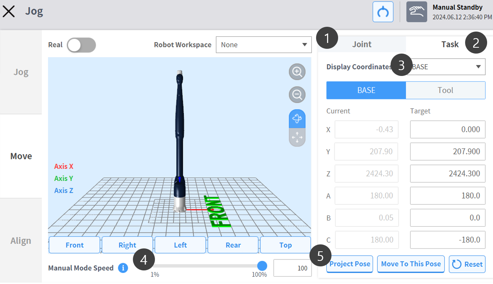Open the Manual Mode Speed info icon
This screenshot has height=284, width=493.
point(123,268)
